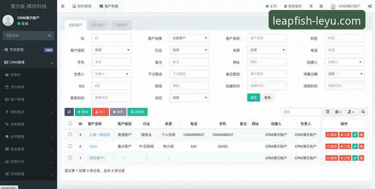Click the red 导入 button
This screenshot has width=375, height=189.
tap(100, 112)
